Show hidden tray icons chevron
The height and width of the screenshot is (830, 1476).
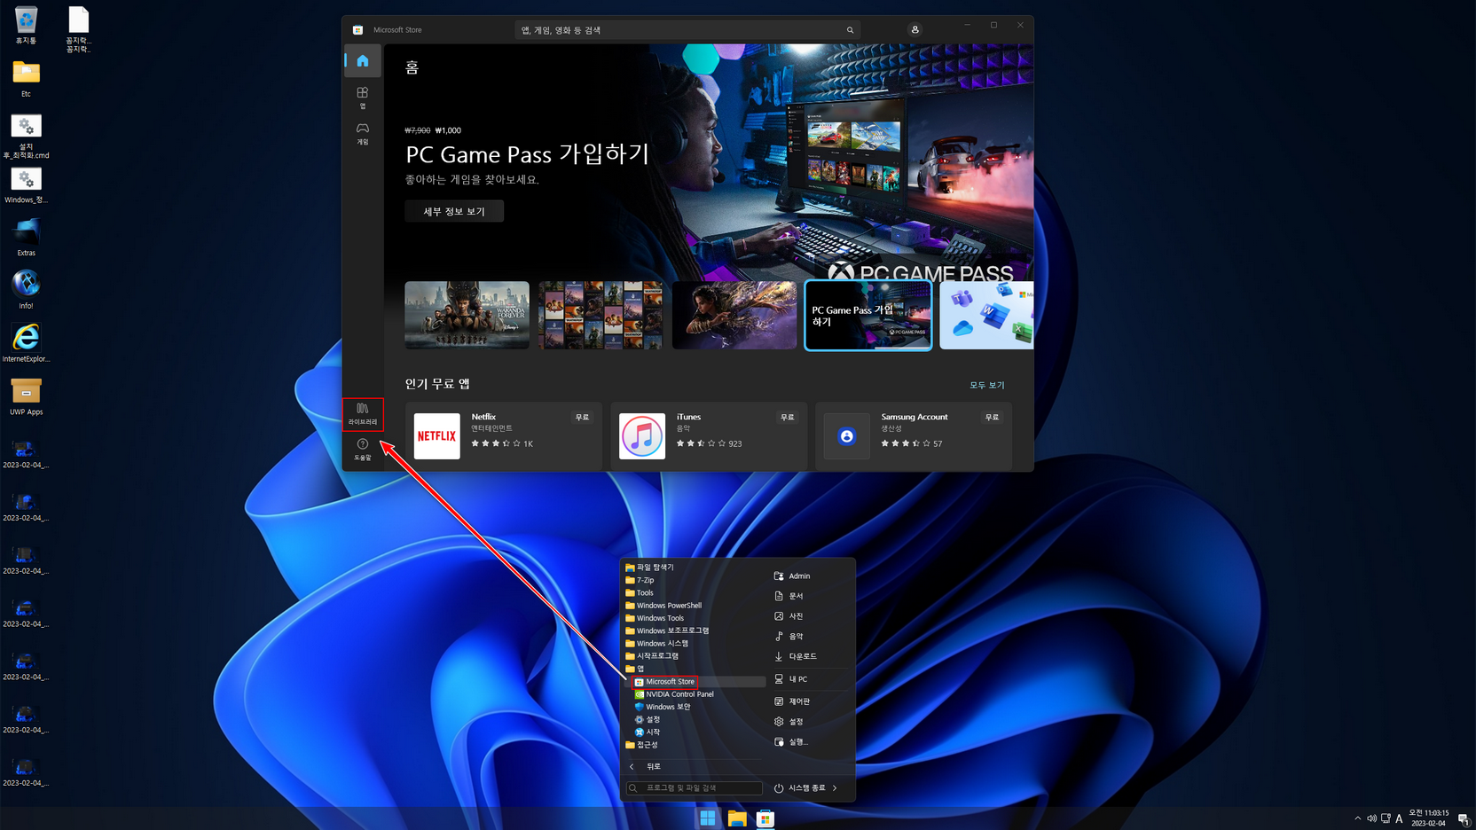pos(1357,818)
